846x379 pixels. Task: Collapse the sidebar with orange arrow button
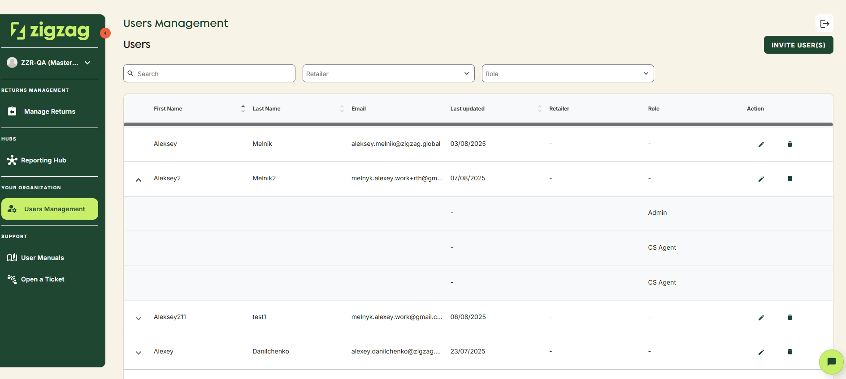[x=105, y=33]
